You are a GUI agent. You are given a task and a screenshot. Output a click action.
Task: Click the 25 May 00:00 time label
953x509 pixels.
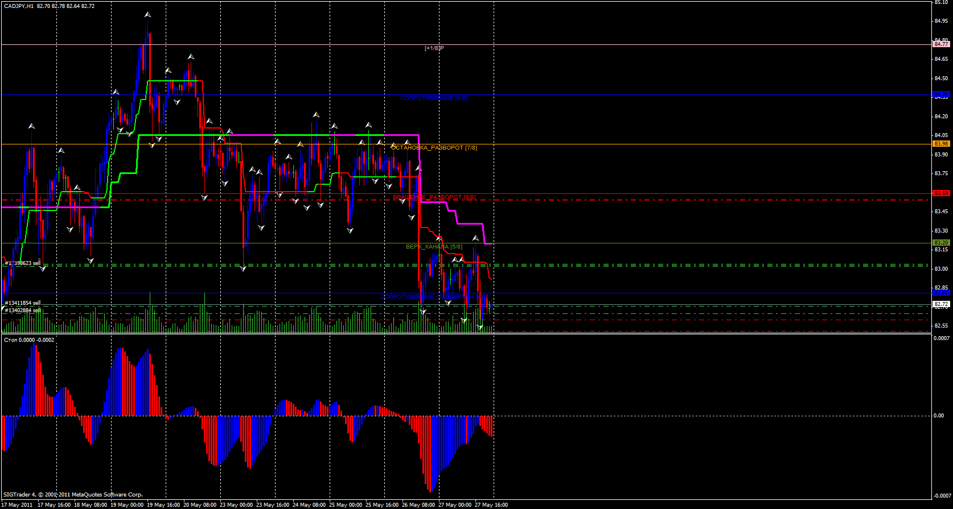tap(346, 505)
